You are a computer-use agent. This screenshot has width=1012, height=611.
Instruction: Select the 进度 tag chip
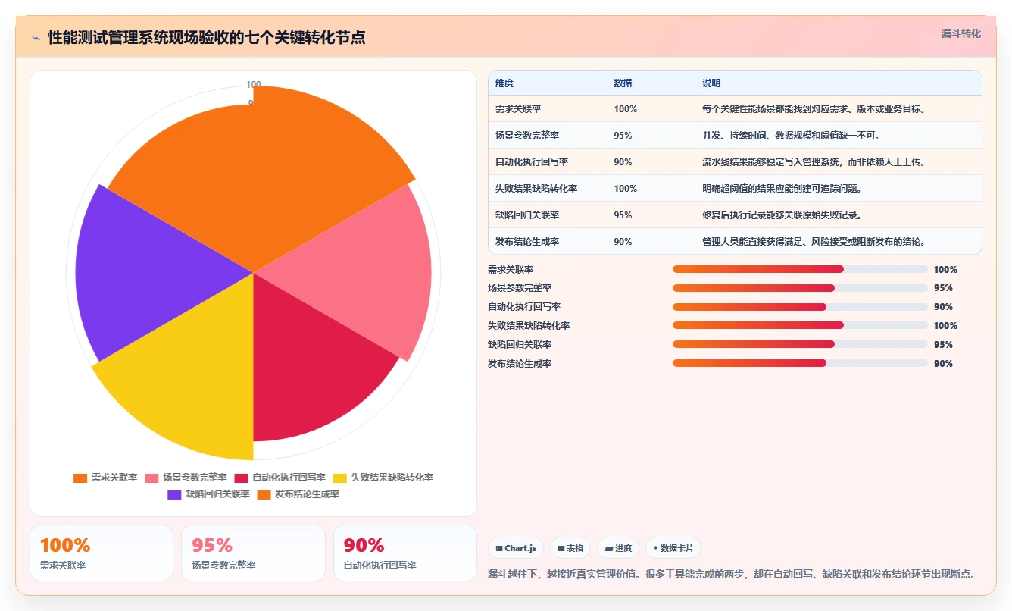click(618, 548)
